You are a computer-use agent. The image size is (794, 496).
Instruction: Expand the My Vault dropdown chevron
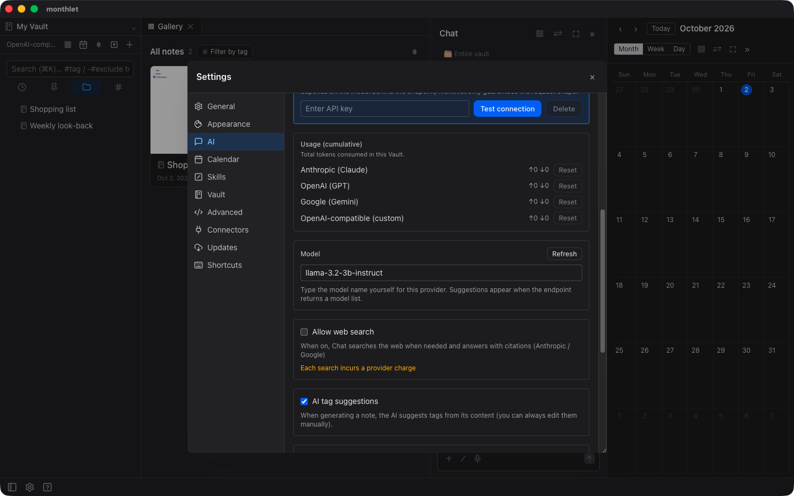click(133, 28)
